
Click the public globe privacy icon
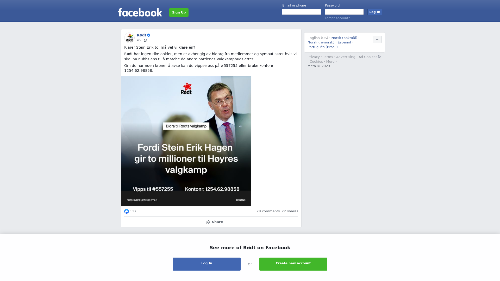[x=145, y=40]
